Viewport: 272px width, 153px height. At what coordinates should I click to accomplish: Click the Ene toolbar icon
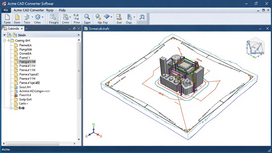tap(119, 17)
